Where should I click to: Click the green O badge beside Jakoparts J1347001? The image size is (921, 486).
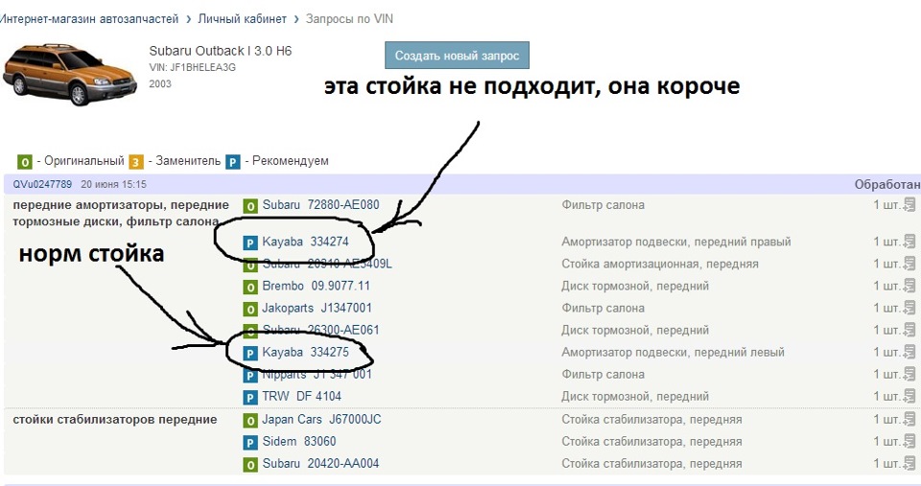(x=250, y=309)
